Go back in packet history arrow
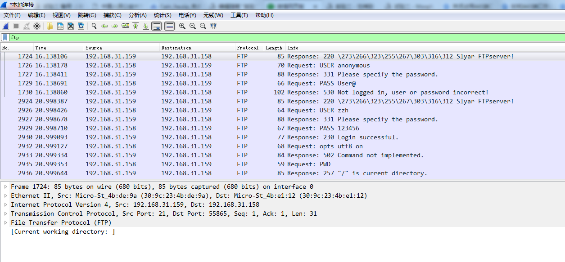Image resolution: width=565 pixels, height=262 pixels. (x=104, y=26)
